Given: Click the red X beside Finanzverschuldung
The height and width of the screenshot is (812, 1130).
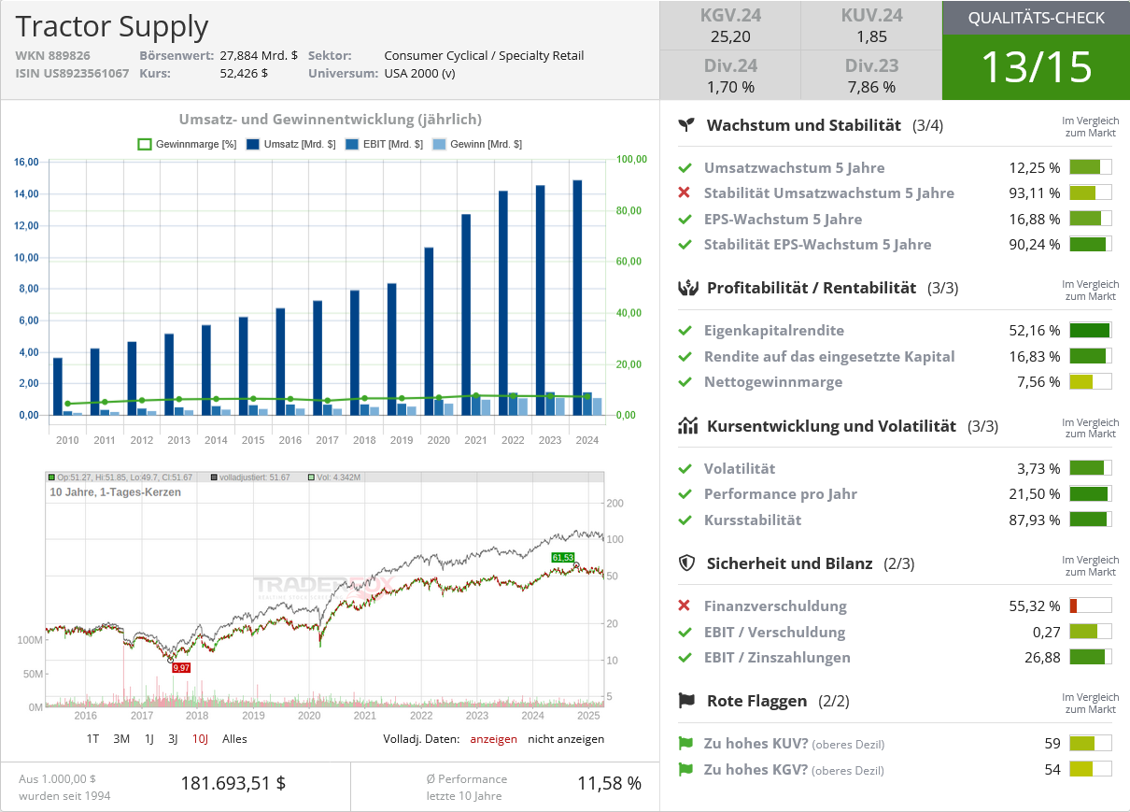Looking at the screenshot, I should pyautogui.click(x=685, y=606).
